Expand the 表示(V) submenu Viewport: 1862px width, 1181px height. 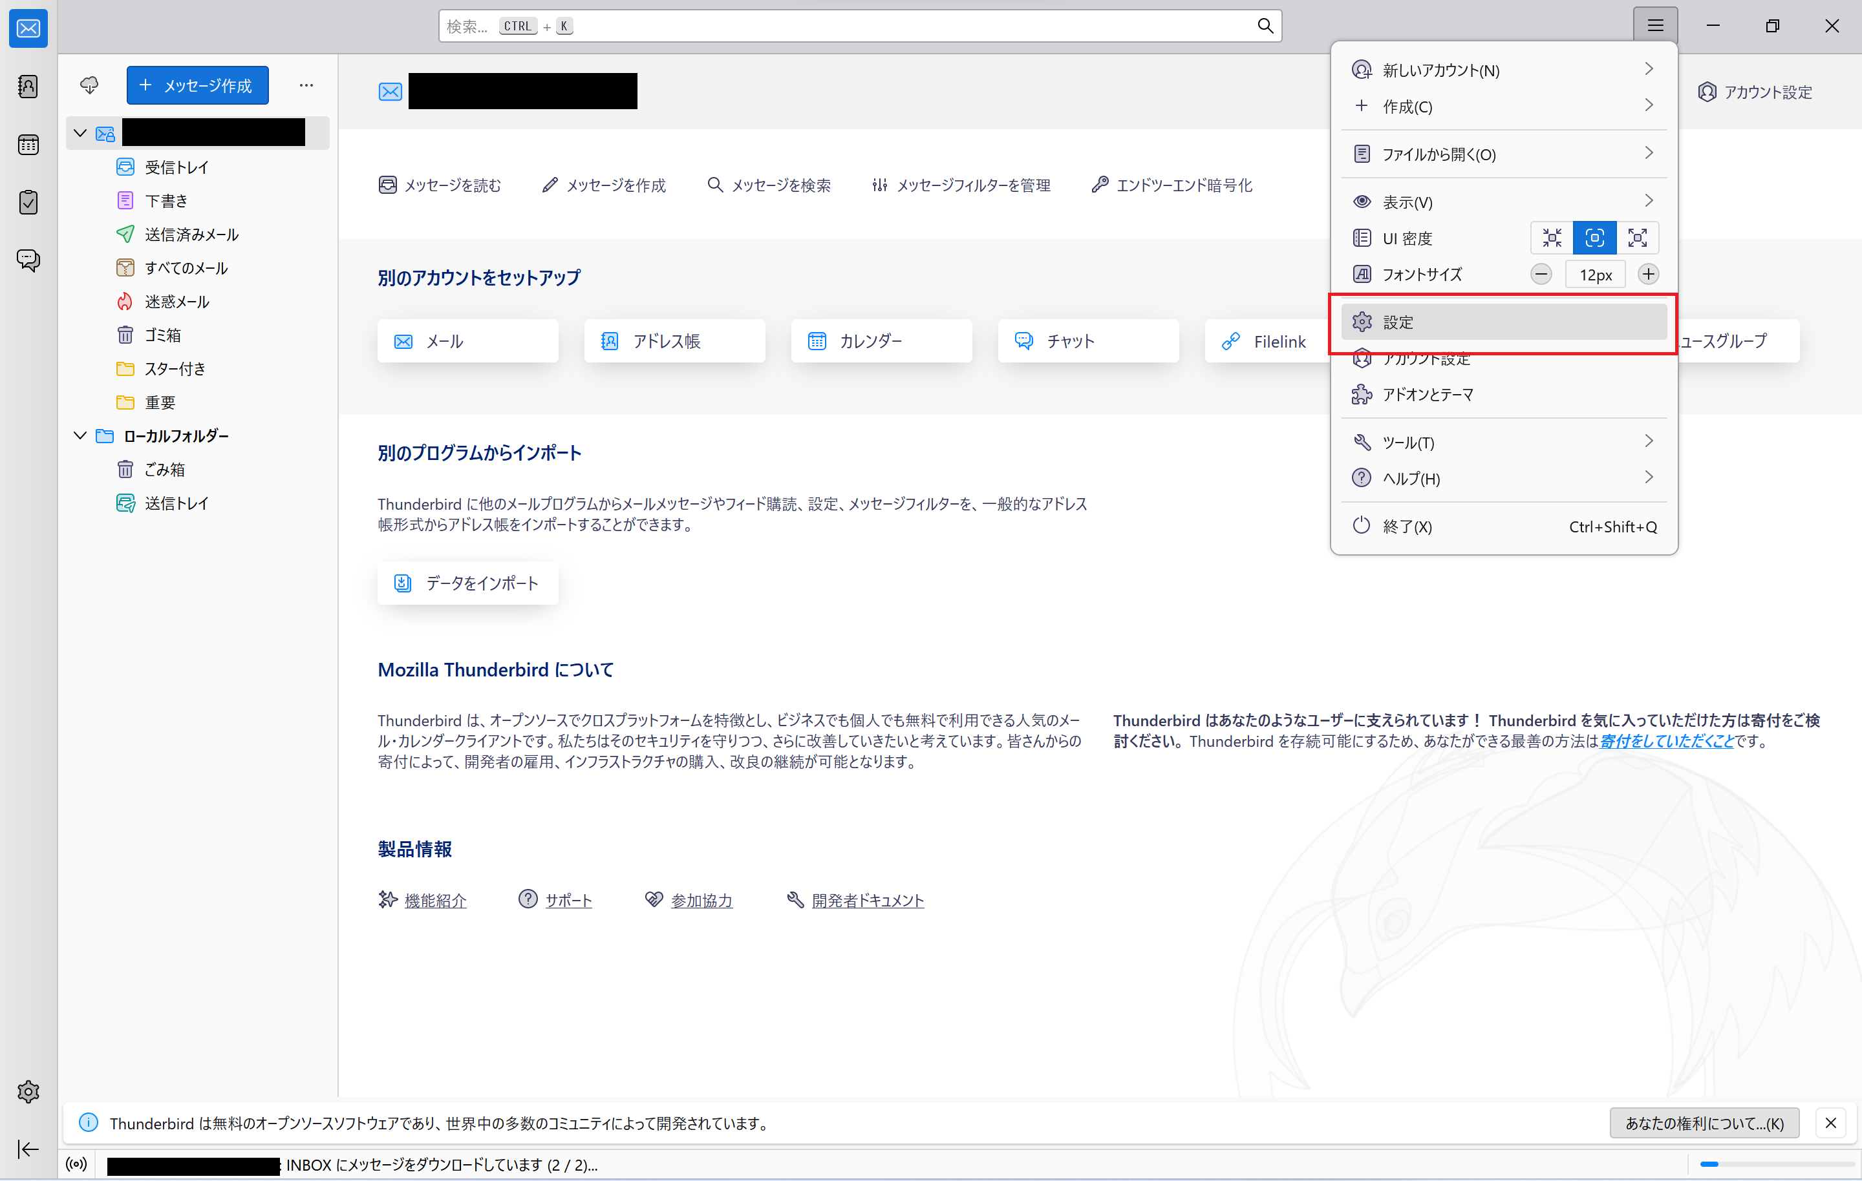1503,202
